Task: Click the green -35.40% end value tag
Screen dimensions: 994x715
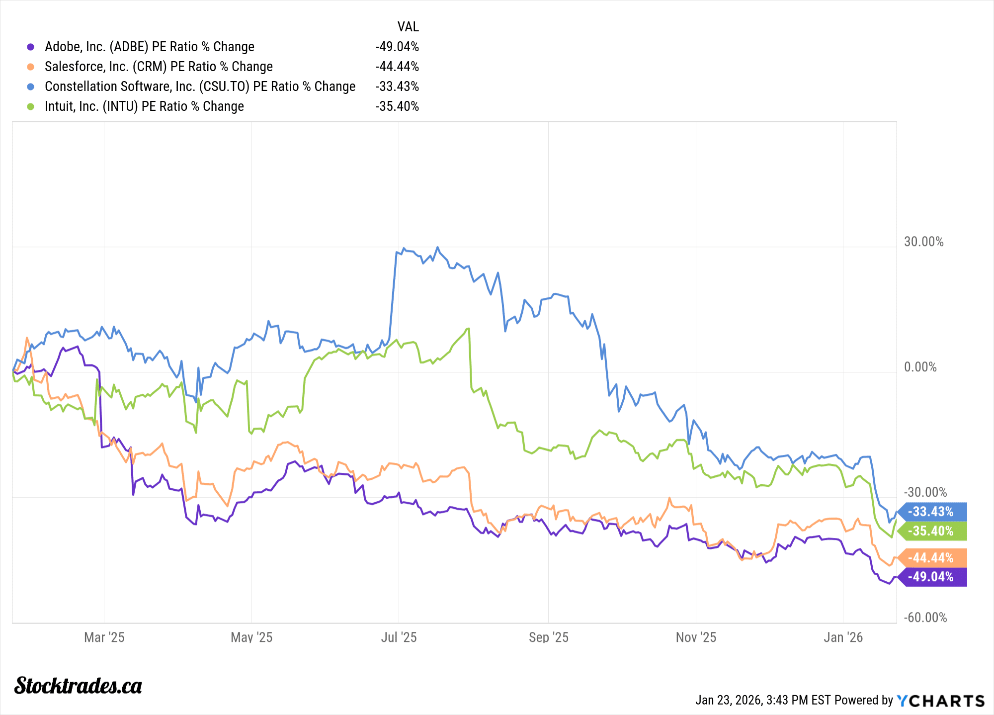Action: pos(932,531)
